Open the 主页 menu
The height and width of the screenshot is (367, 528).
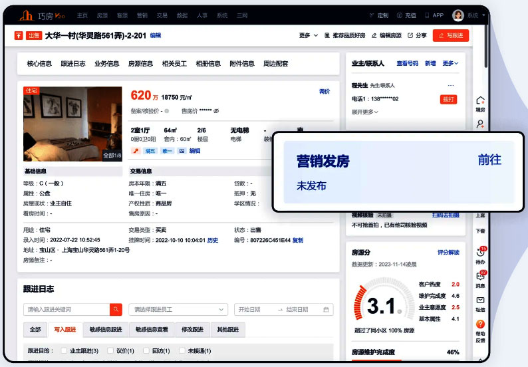(82, 15)
